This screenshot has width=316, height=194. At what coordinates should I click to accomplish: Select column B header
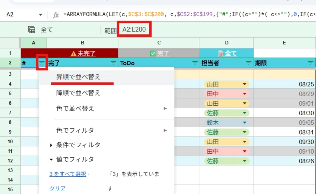[x=82, y=43]
